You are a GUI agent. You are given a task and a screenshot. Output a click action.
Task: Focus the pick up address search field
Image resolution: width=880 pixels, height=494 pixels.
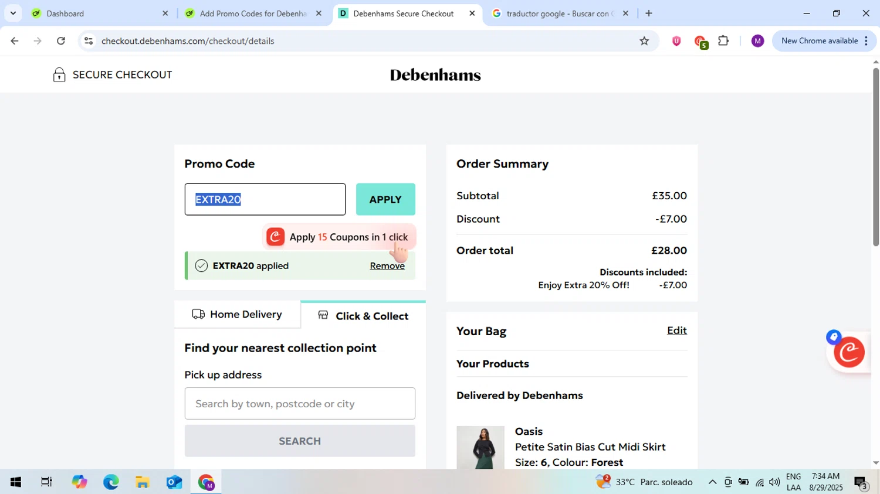coord(300,404)
